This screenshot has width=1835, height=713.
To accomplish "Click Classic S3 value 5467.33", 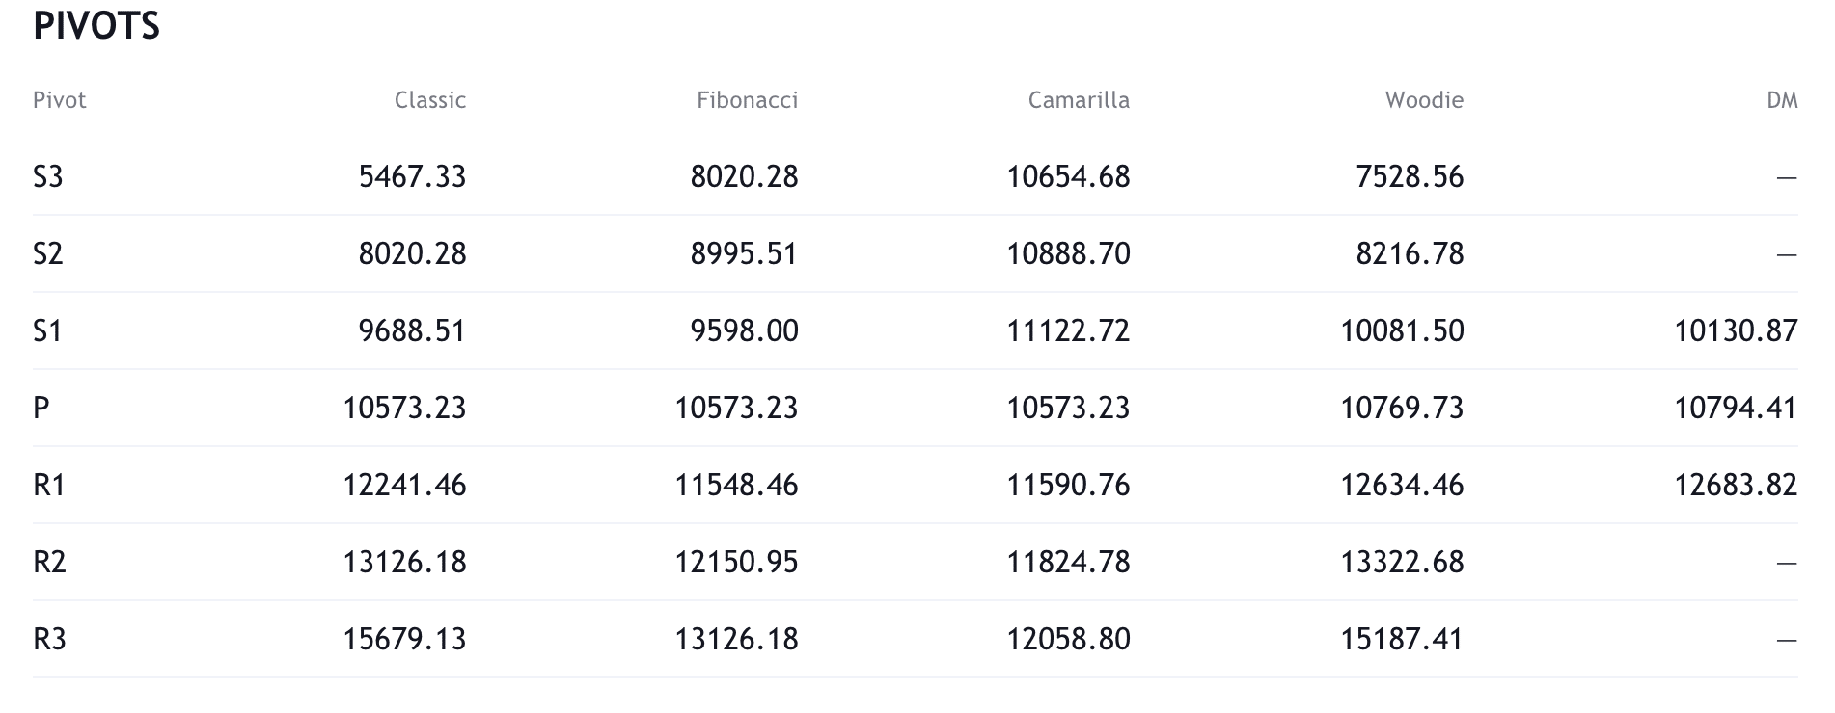I will pyautogui.click(x=412, y=176).
